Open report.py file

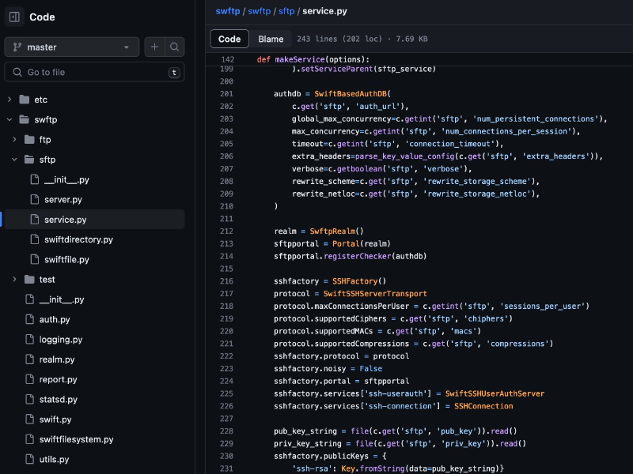[58, 379]
